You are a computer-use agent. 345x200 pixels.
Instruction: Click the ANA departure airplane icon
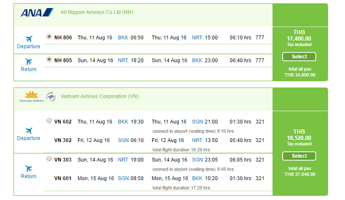29,39
